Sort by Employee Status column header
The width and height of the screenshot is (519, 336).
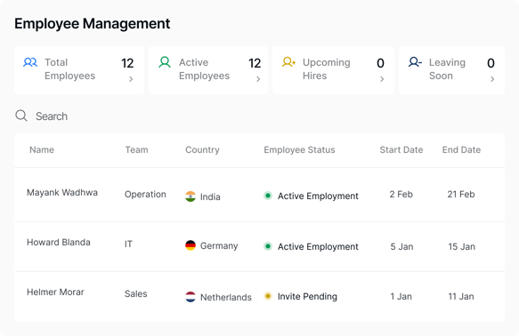pyautogui.click(x=299, y=149)
